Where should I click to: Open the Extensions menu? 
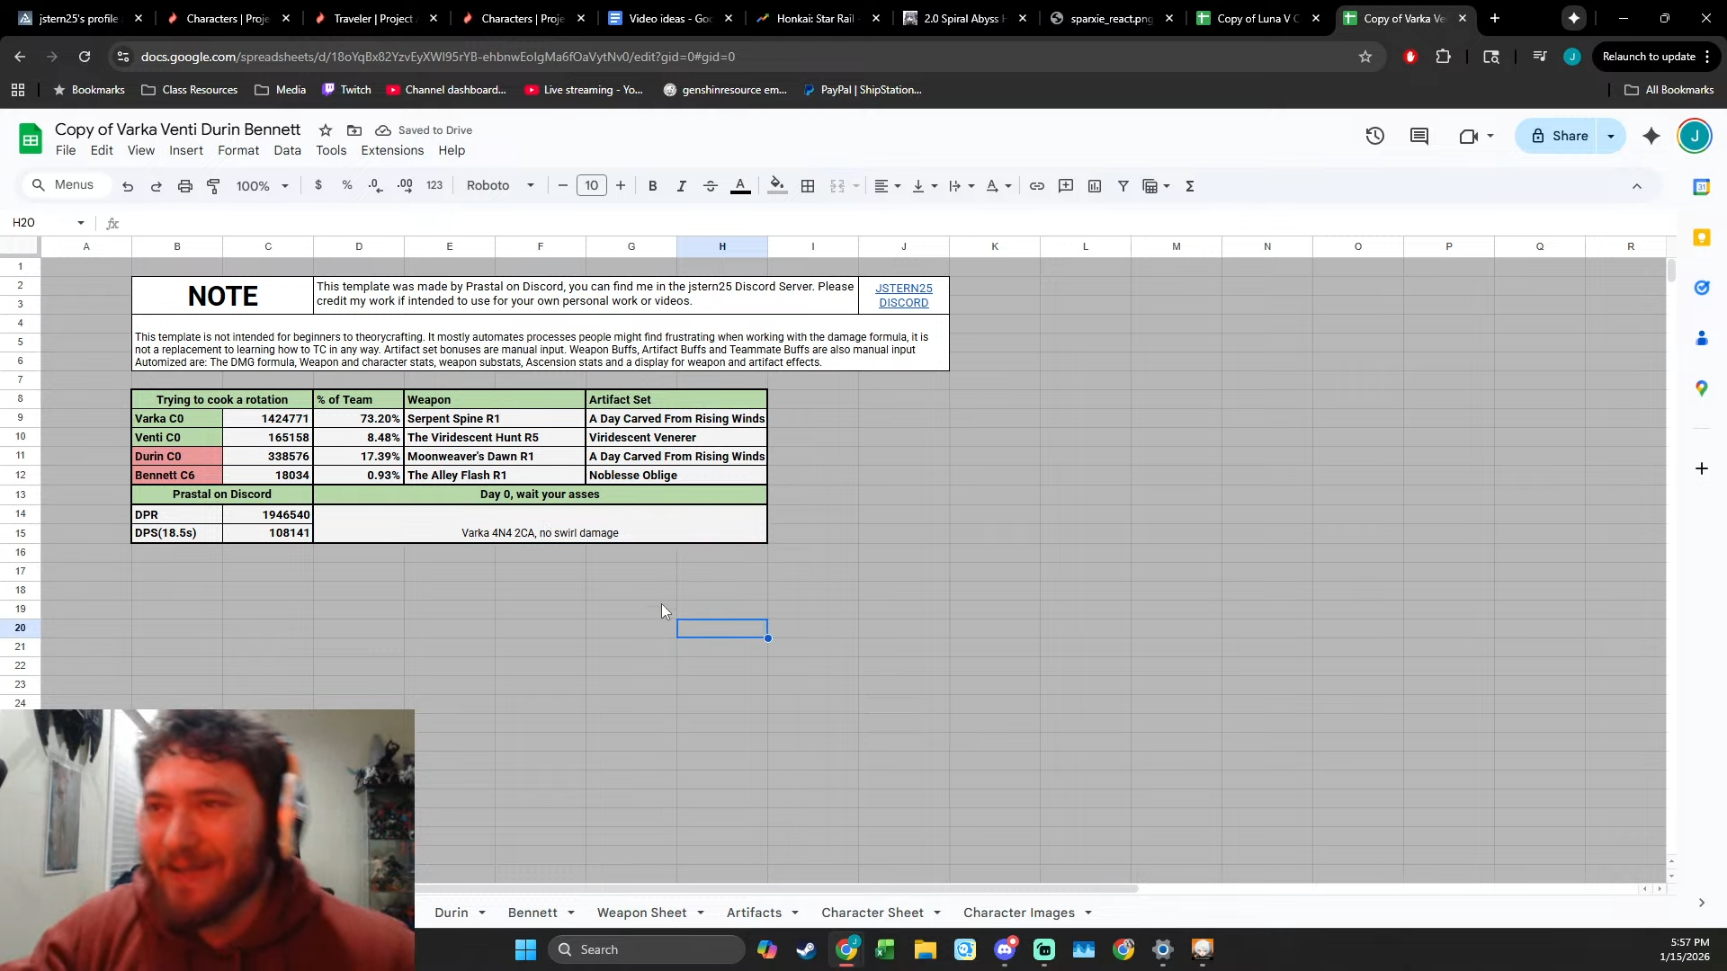click(391, 150)
